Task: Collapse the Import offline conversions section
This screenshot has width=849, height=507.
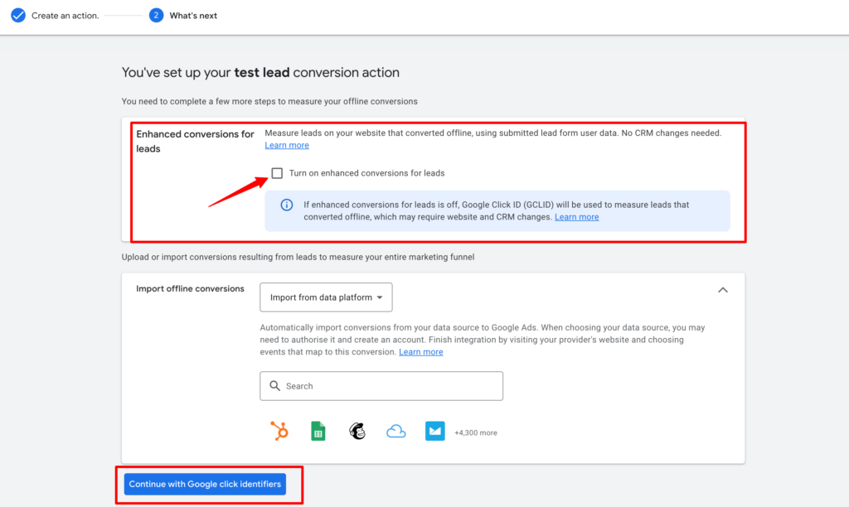Action: (x=722, y=290)
